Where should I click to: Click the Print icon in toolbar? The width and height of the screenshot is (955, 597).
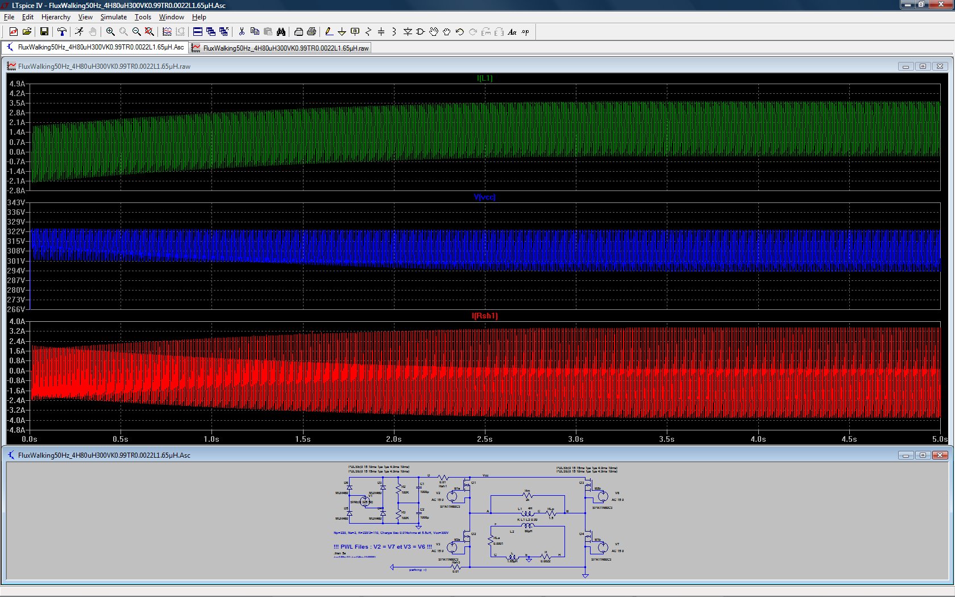312,32
